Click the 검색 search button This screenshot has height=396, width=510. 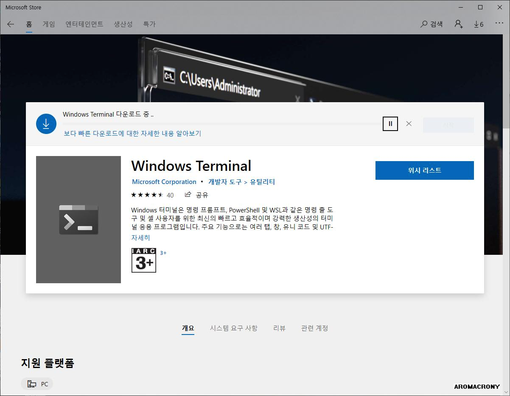pyautogui.click(x=432, y=24)
